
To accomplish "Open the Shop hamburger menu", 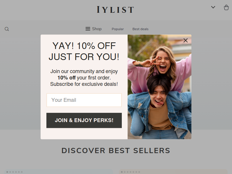I will (93, 29).
